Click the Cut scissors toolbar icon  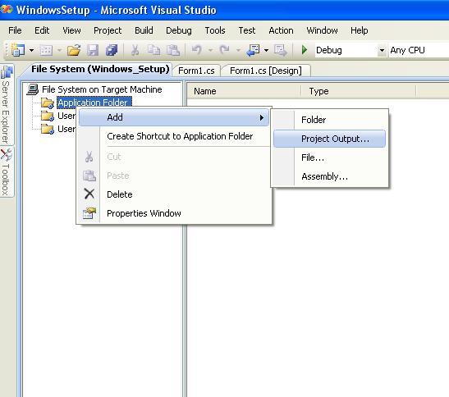[x=135, y=50]
